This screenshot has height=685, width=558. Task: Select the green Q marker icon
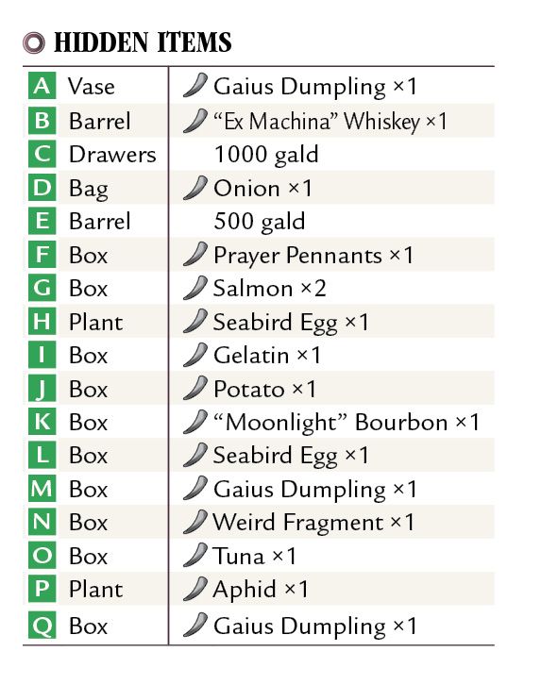point(42,626)
